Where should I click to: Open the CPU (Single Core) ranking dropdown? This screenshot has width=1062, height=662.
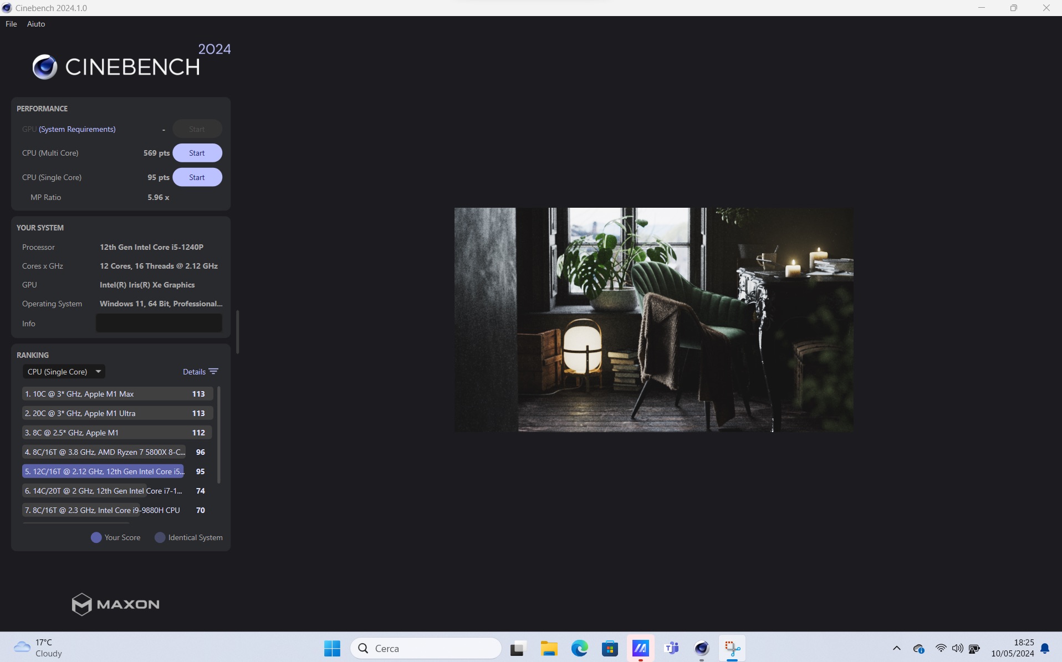pyautogui.click(x=64, y=372)
